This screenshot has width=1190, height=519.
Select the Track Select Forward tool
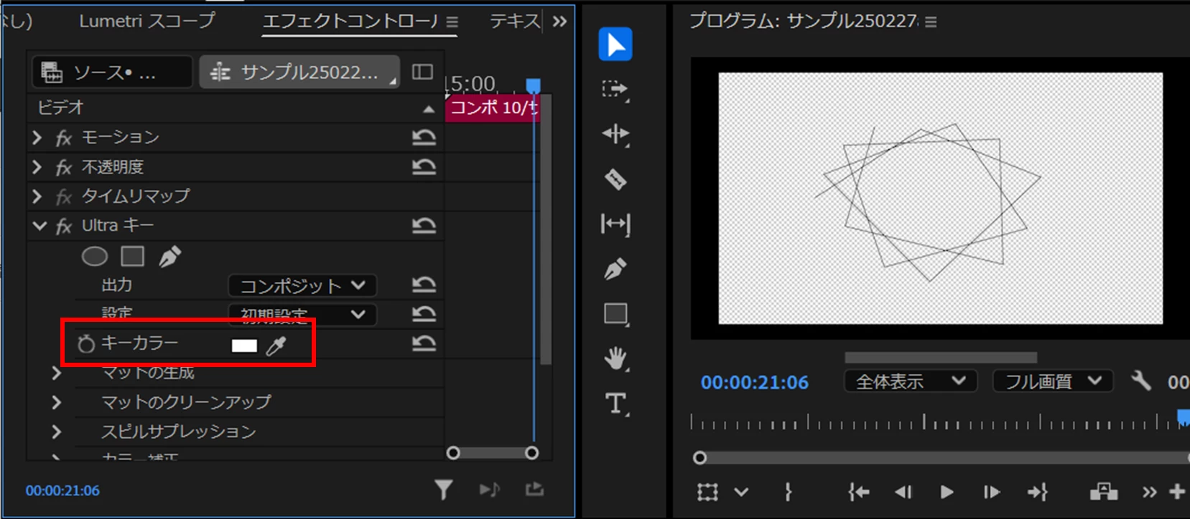[x=615, y=90]
